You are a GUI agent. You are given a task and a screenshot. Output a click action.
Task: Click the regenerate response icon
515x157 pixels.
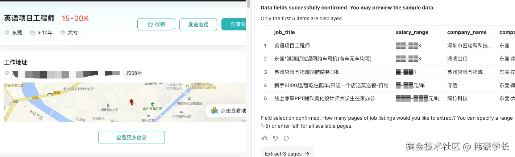[x=286, y=138]
